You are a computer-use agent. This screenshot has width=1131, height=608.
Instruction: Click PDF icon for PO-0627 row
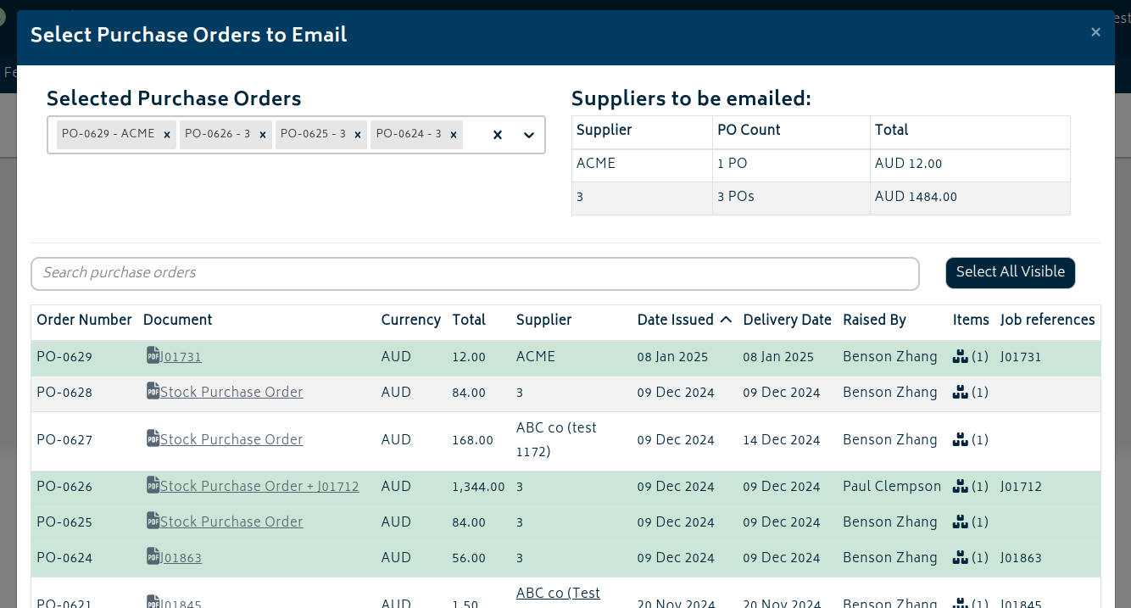pyautogui.click(x=153, y=438)
